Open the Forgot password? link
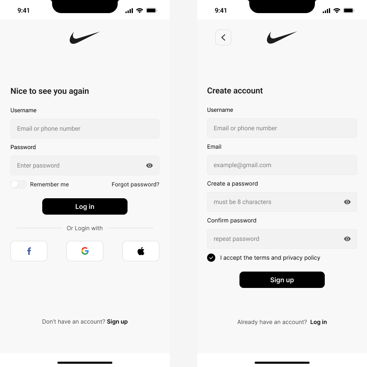Viewport: 367px width, 367px height. coord(135,184)
